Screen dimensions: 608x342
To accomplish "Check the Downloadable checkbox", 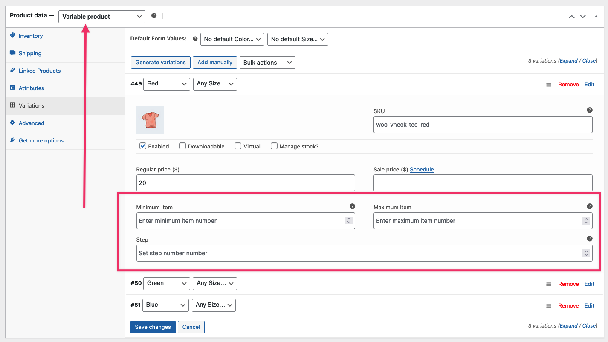I will click(182, 146).
